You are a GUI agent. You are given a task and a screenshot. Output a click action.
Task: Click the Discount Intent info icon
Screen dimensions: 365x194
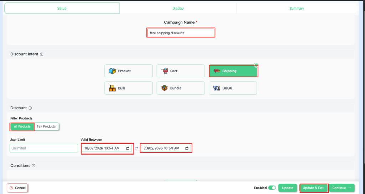[42, 54]
